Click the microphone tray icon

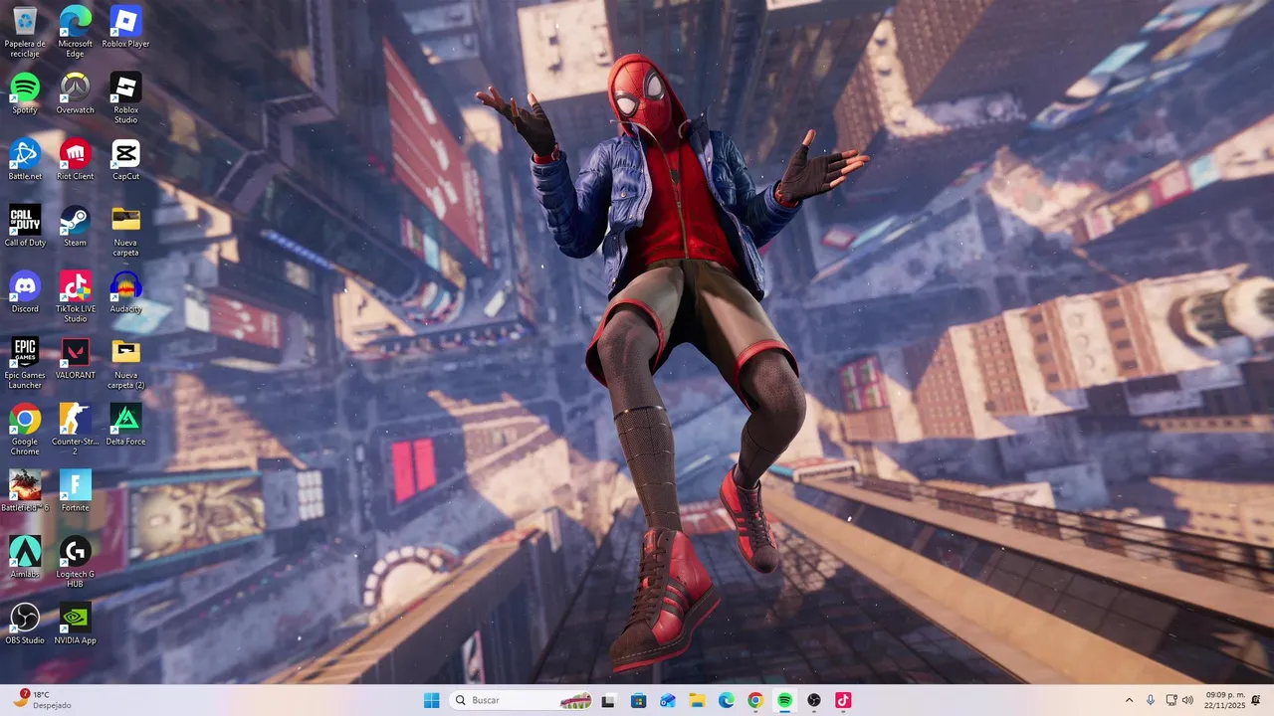click(1151, 700)
